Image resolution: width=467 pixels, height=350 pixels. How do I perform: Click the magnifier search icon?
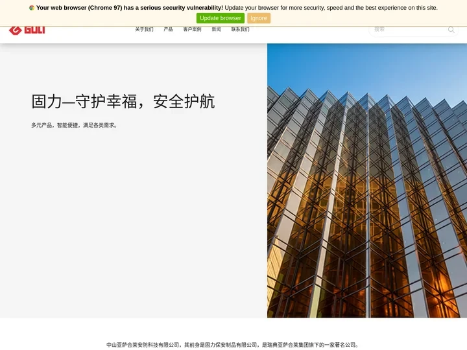(451, 29)
